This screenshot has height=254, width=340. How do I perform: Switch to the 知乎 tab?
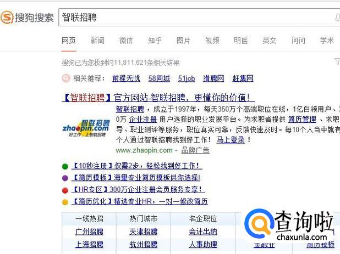[x=155, y=41]
